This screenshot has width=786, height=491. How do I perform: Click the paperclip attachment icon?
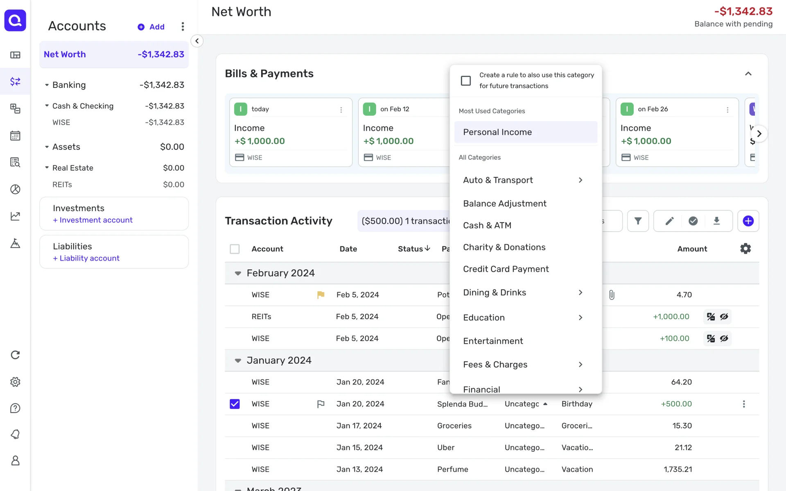(x=612, y=295)
